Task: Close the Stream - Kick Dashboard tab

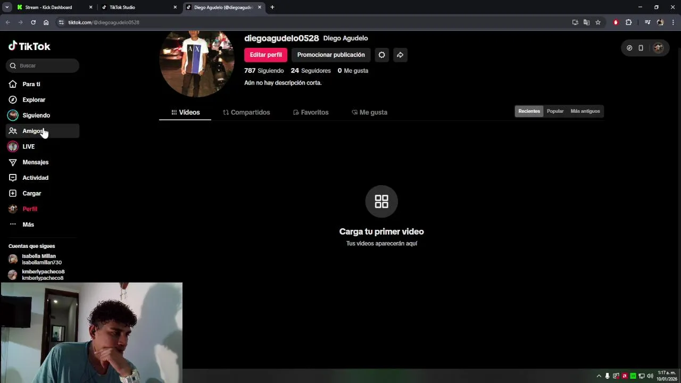Action: (90, 7)
